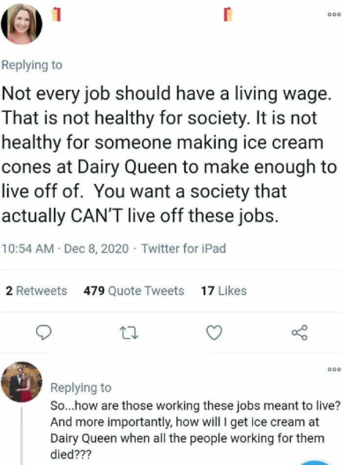Image resolution: width=342 pixels, height=465 pixels.
Task: Open the main tweet author's profile photo
Action: (x=21, y=23)
